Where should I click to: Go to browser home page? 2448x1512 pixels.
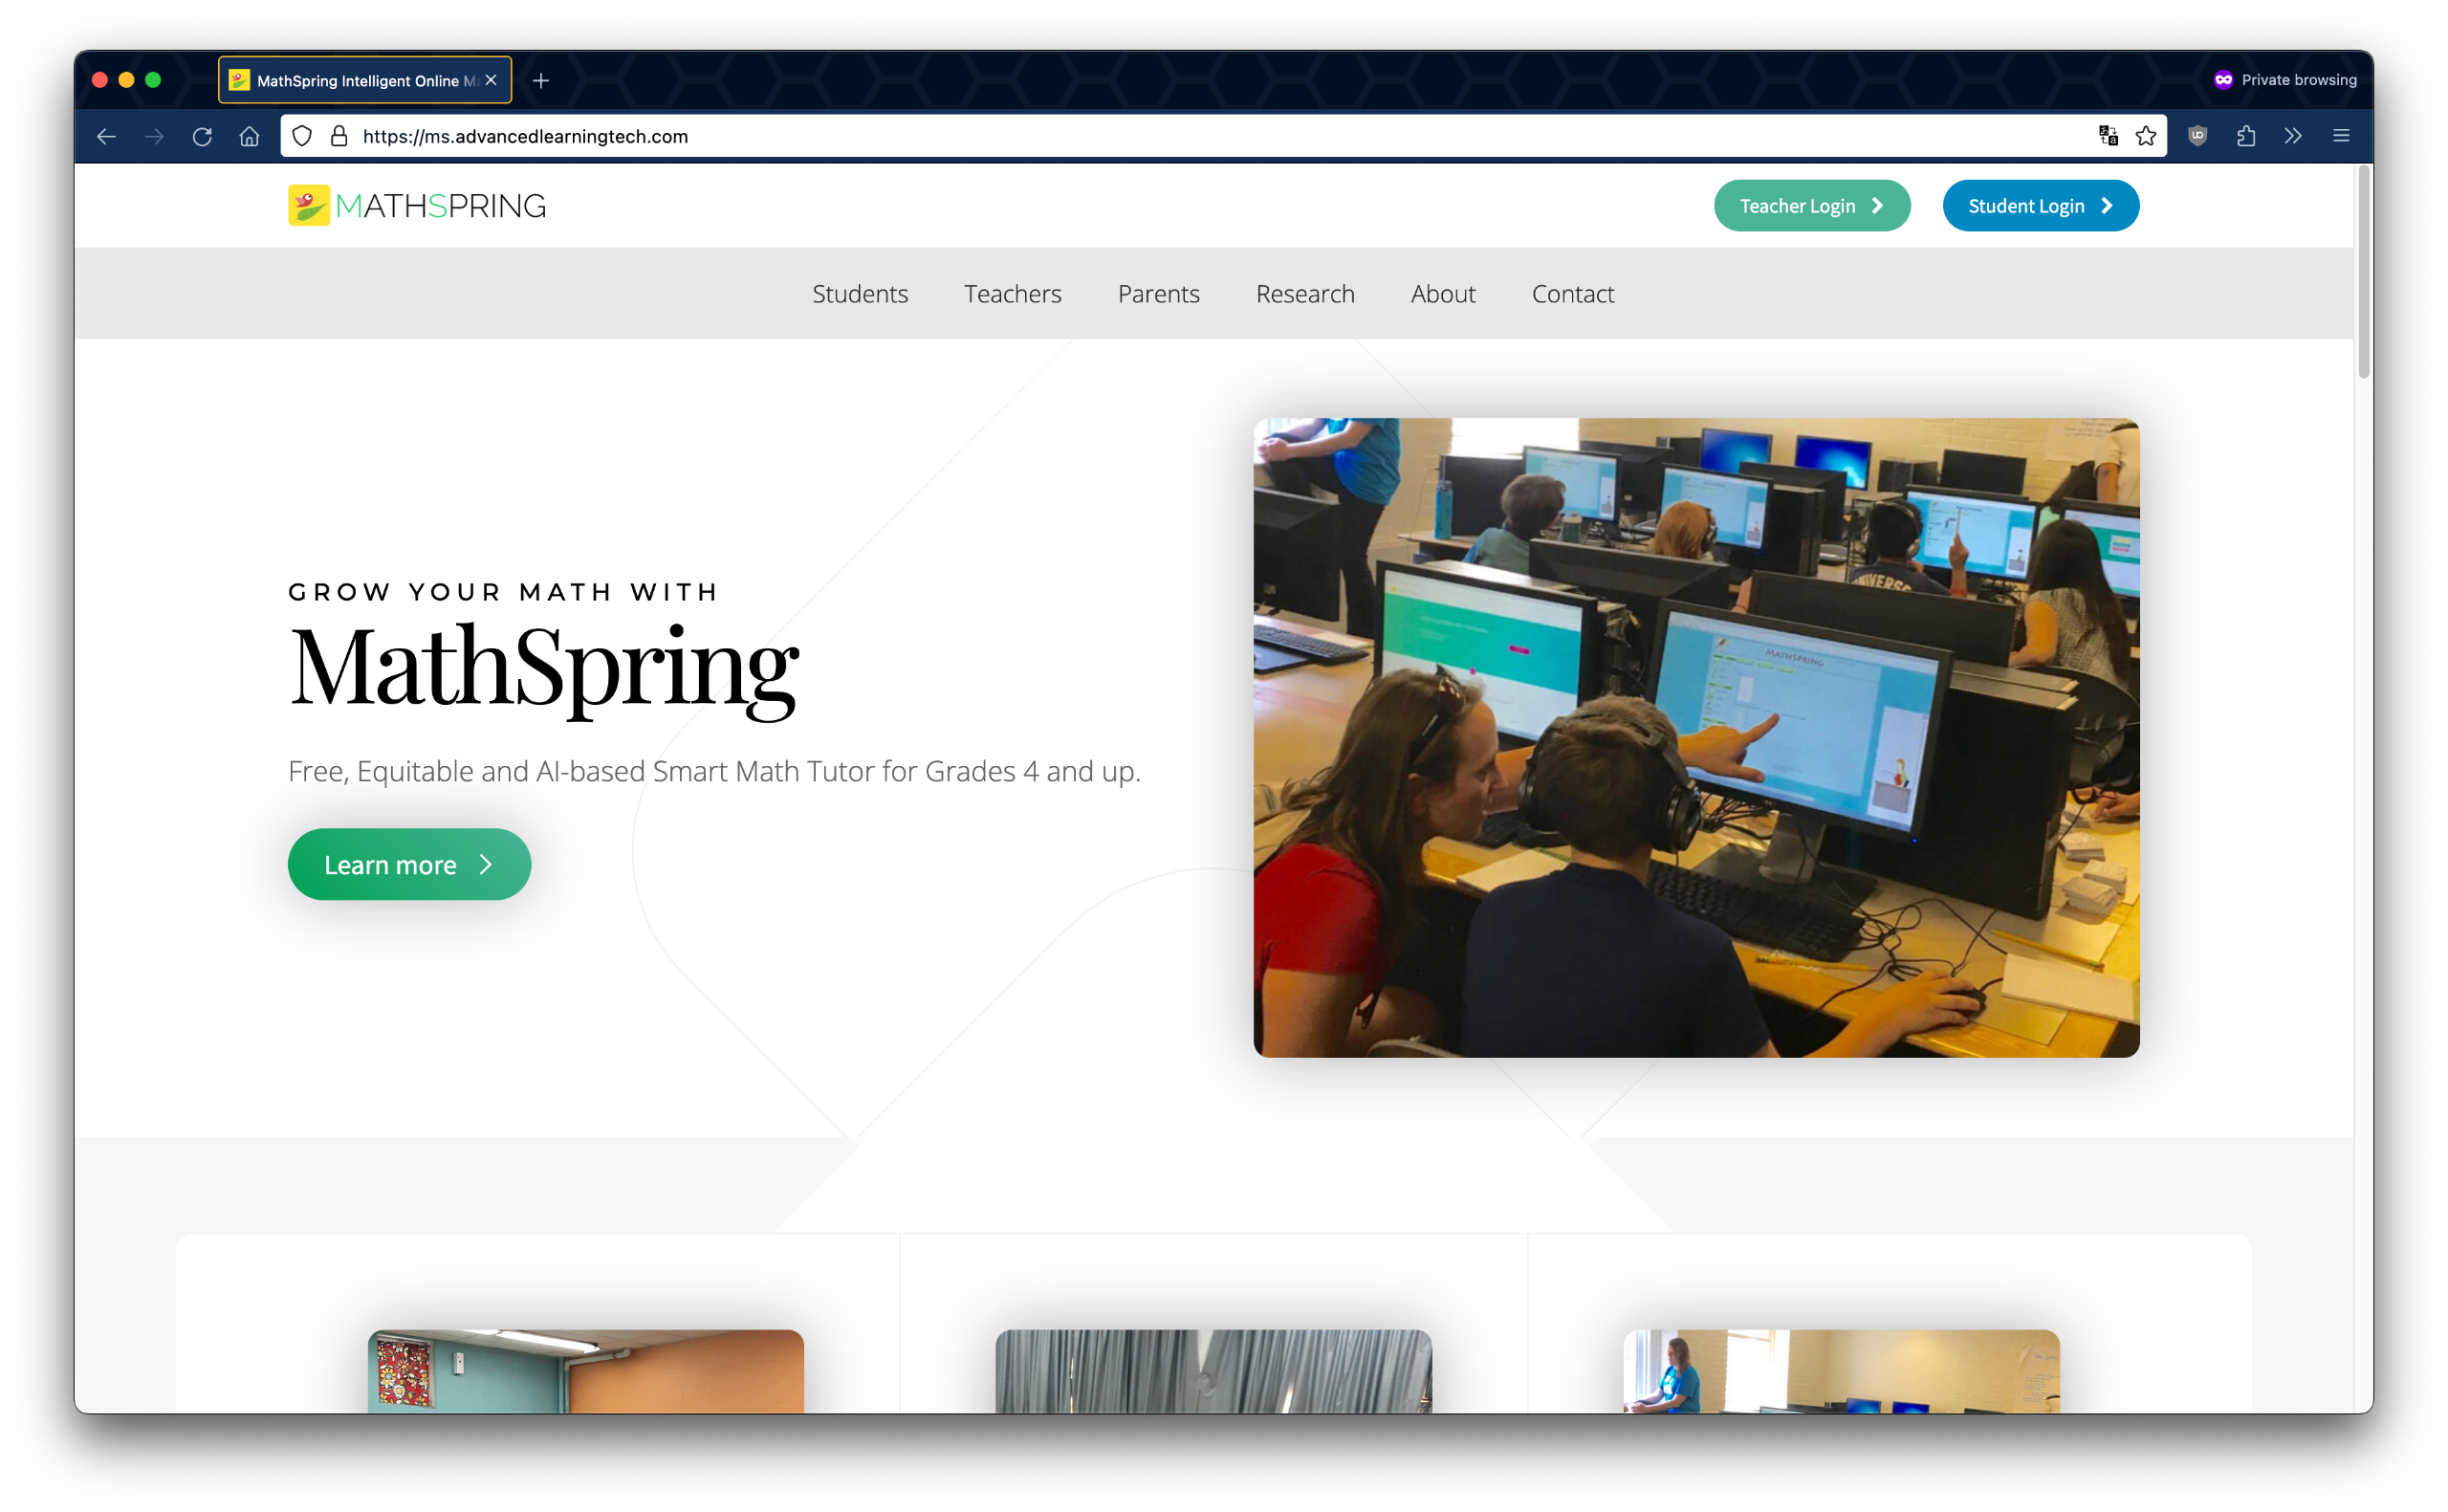pos(250,136)
